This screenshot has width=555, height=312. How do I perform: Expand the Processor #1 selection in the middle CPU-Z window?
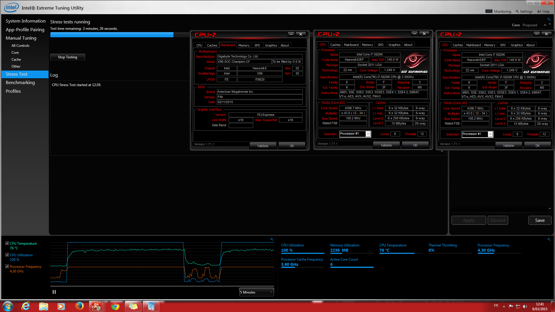coord(368,134)
